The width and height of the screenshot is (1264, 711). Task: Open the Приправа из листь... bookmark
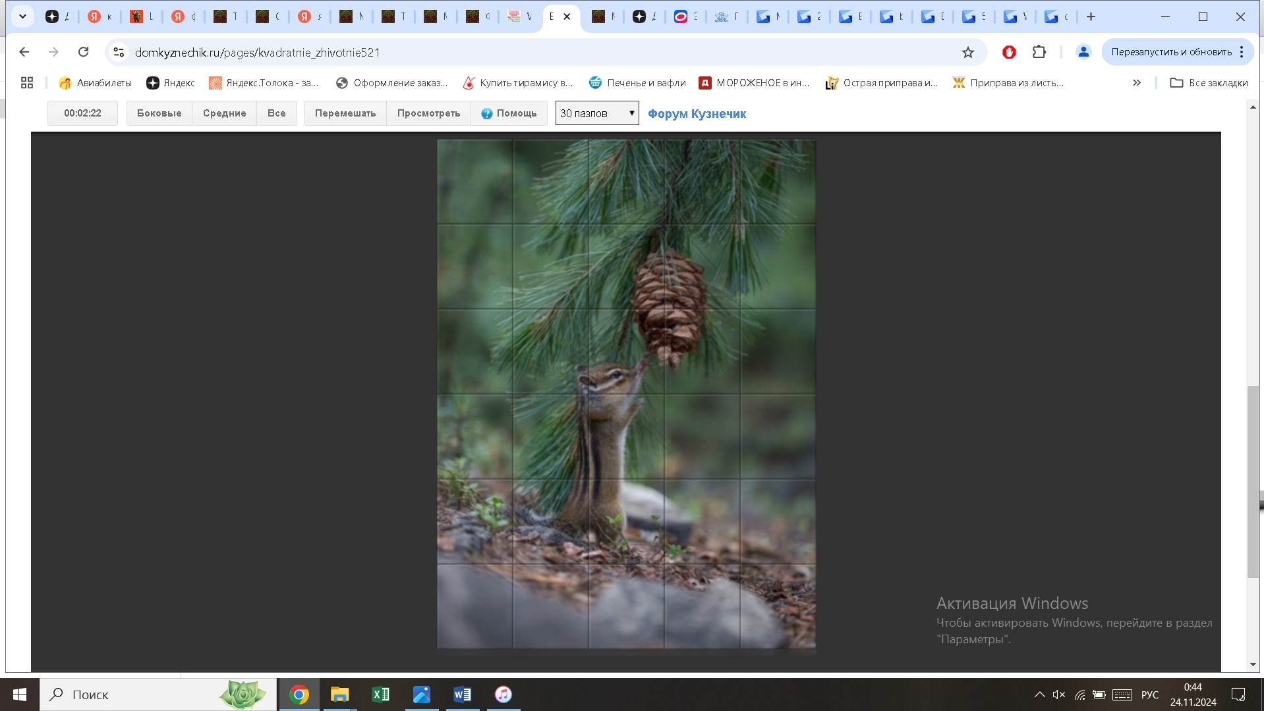(1008, 83)
